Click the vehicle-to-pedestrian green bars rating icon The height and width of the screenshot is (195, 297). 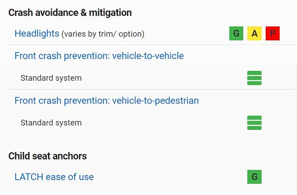click(x=254, y=123)
